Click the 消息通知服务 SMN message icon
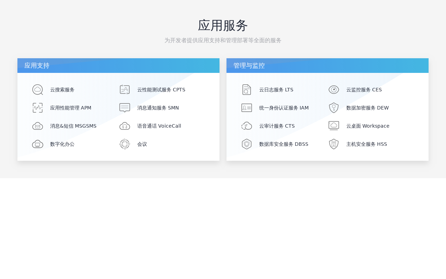Screen dimensions: 446x279 point(124,108)
